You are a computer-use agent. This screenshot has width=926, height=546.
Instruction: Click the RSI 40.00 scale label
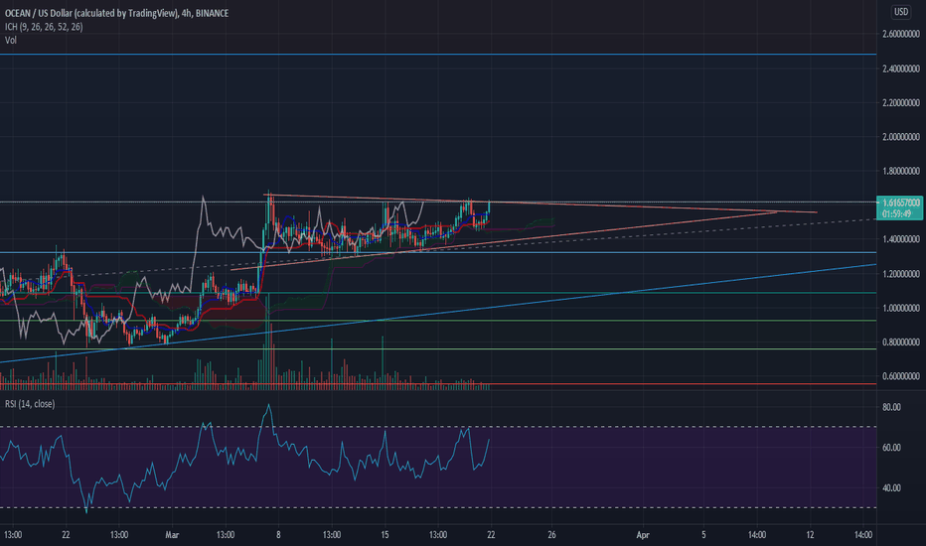click(x=892, y=488)
